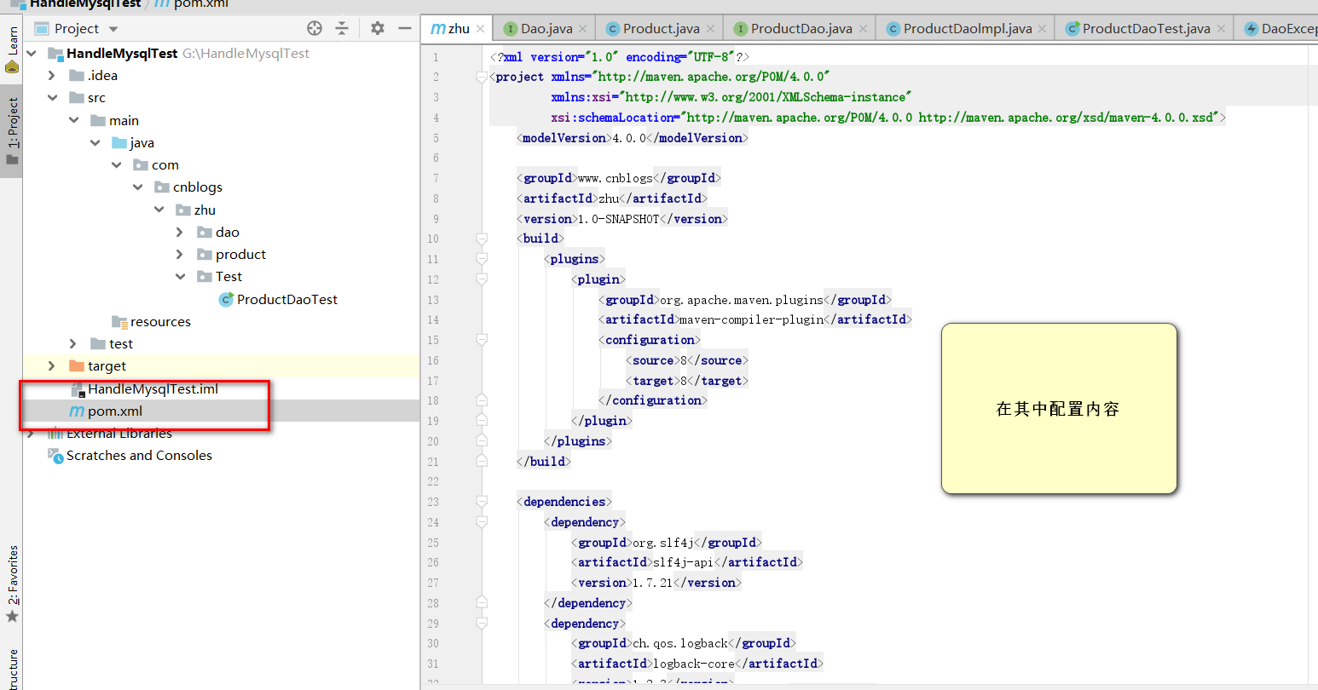1318x690 pixels.
Task: Open Project view dropdown arrow
Action: coord(113,29)
